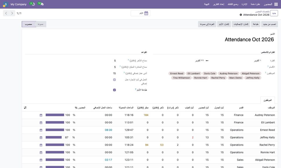Toggle العمل في أيام الإجازة عمل إضافي checkbox

[x=114, y=80]
